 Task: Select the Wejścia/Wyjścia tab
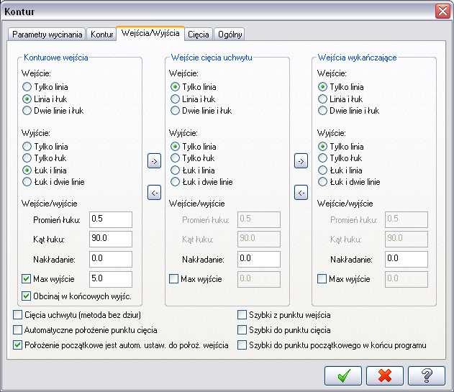(x=150, y=33)
